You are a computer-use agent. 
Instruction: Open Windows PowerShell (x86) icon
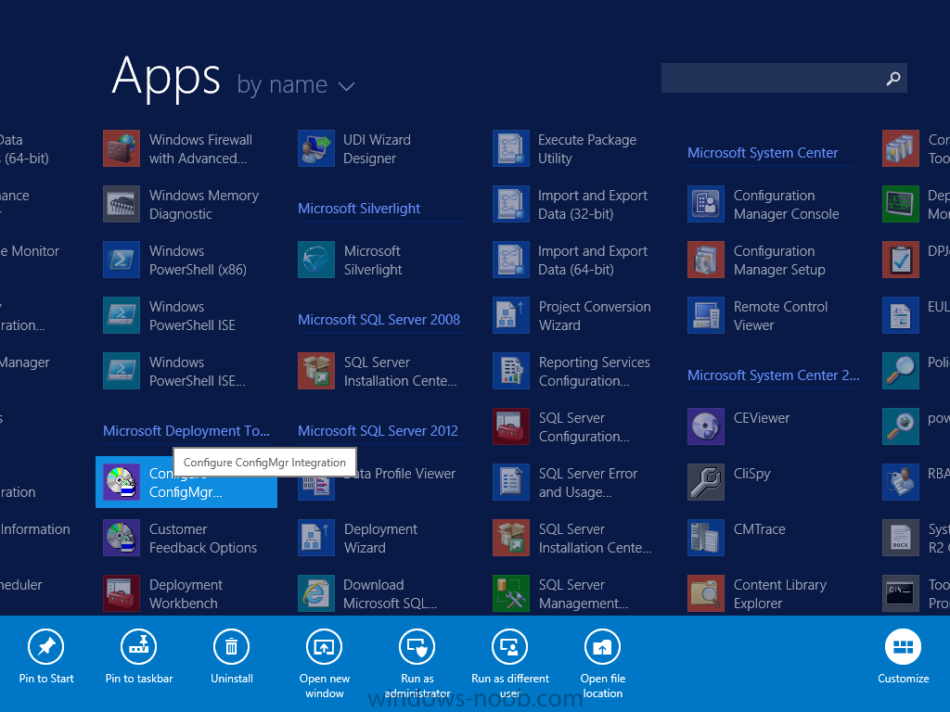122,260
